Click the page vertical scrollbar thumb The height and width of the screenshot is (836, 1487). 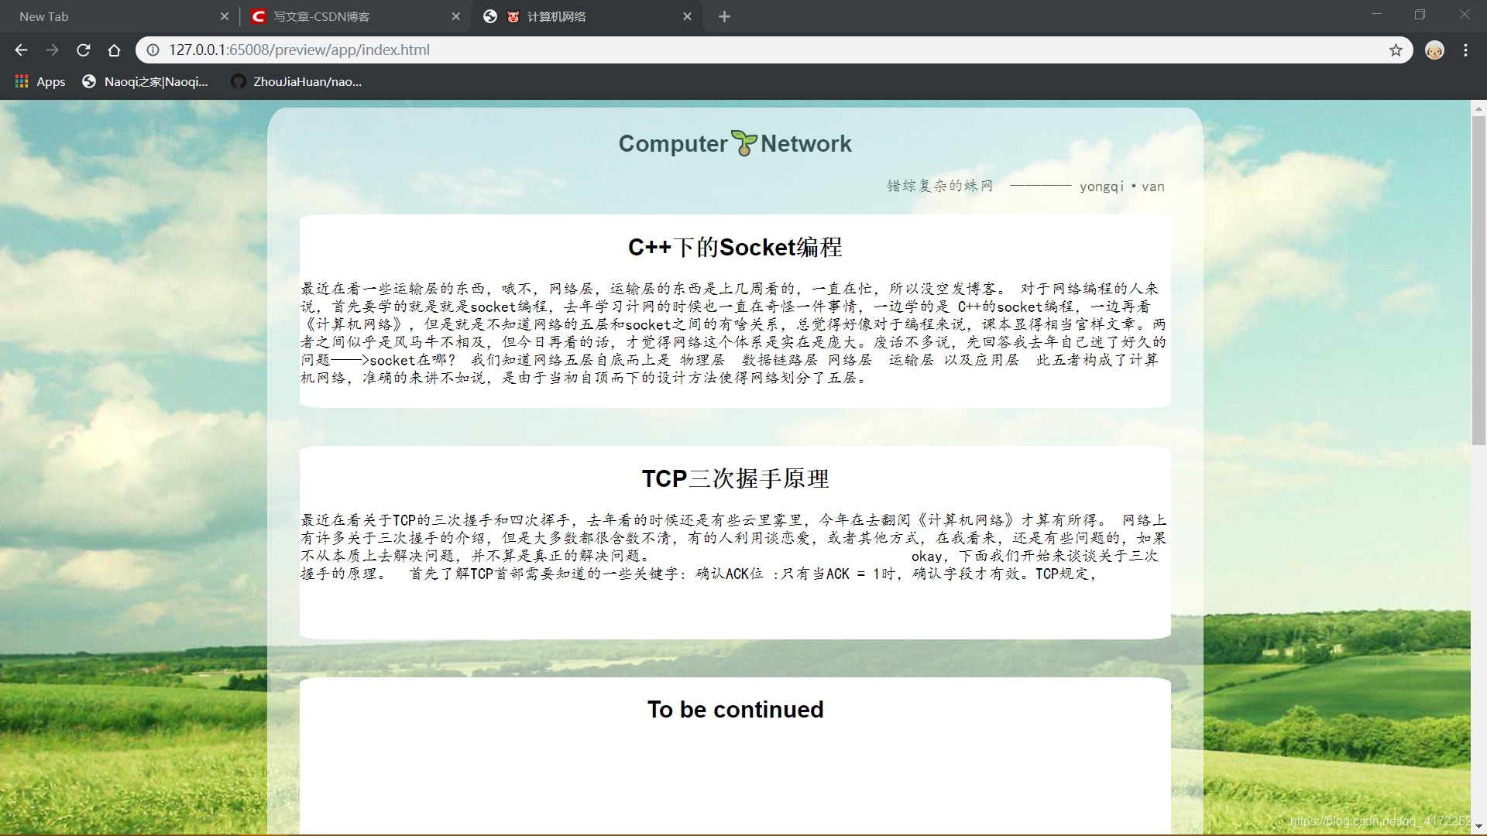(x=1478, y=279)
